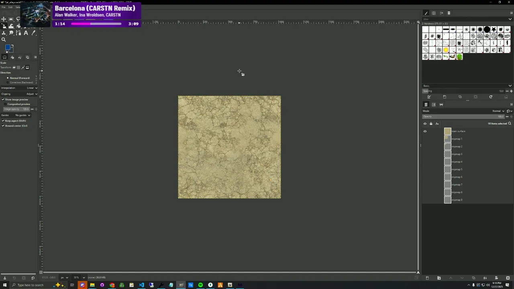514x289 pixels.
Task: Click the Edit brush icon
Action: [x=429, y=97]
